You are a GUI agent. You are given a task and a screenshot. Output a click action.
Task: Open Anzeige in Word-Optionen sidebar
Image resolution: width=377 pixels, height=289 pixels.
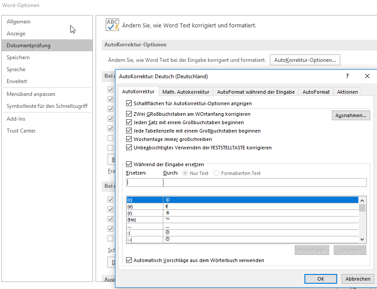coord(47,34)
